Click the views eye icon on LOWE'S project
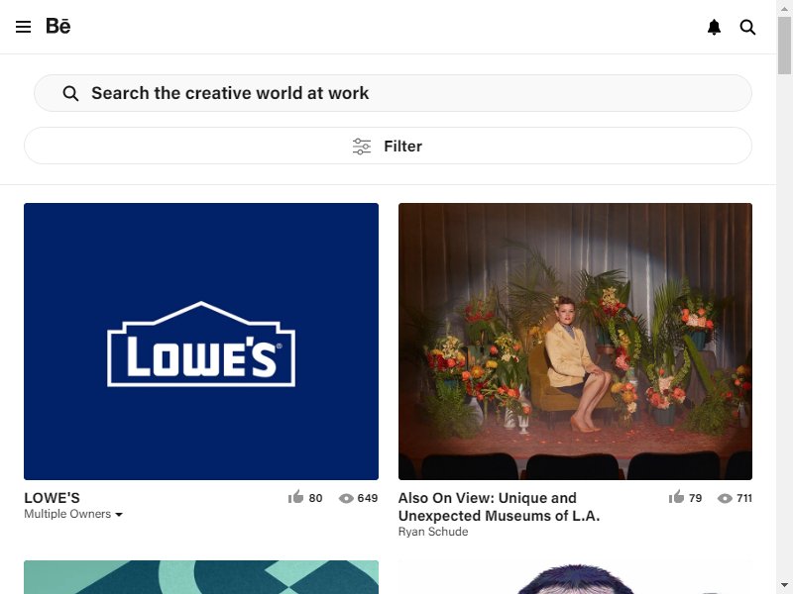The width and height of the screenshot is (793, 594). pos(346,498)
